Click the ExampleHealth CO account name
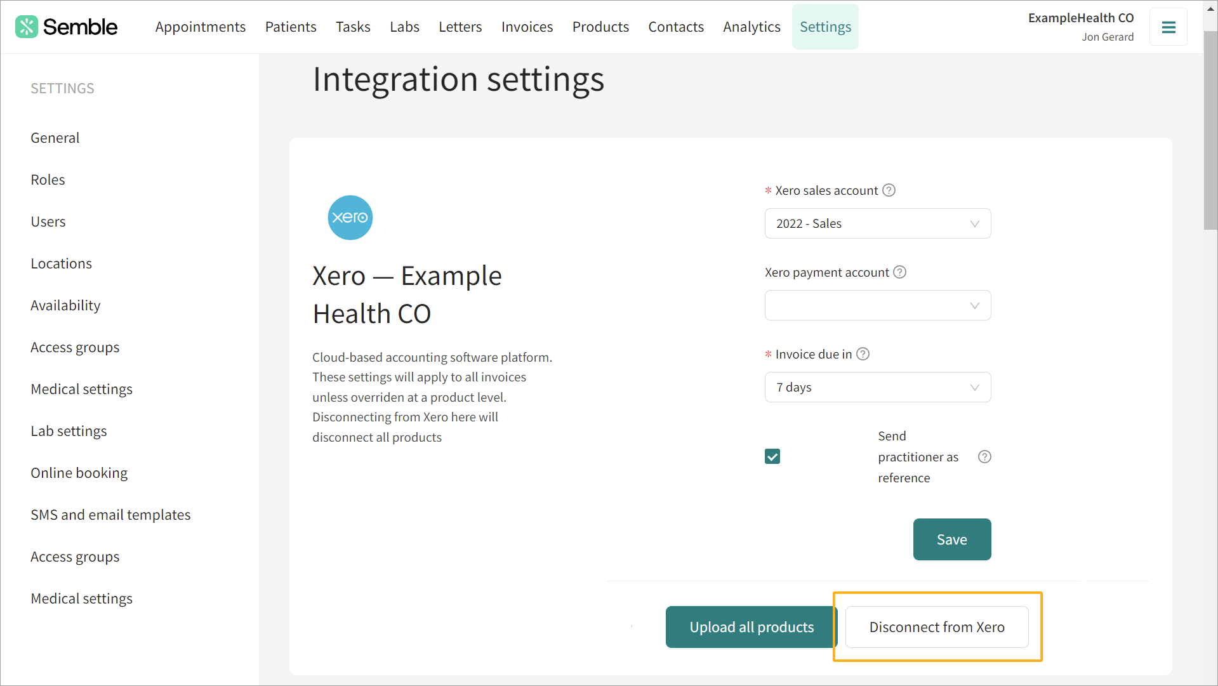Viewport: 1218px width, 686px height. tap(1081, 18)
